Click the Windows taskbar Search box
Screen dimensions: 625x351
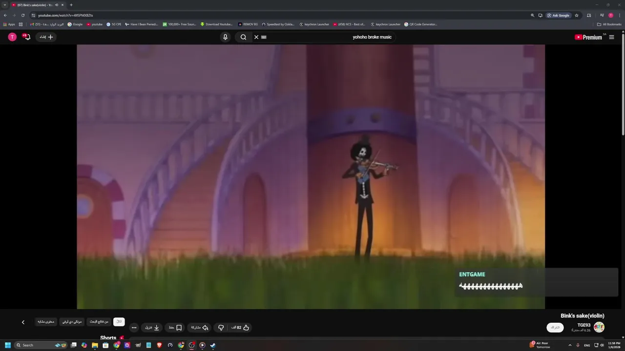tap(41, 345)
